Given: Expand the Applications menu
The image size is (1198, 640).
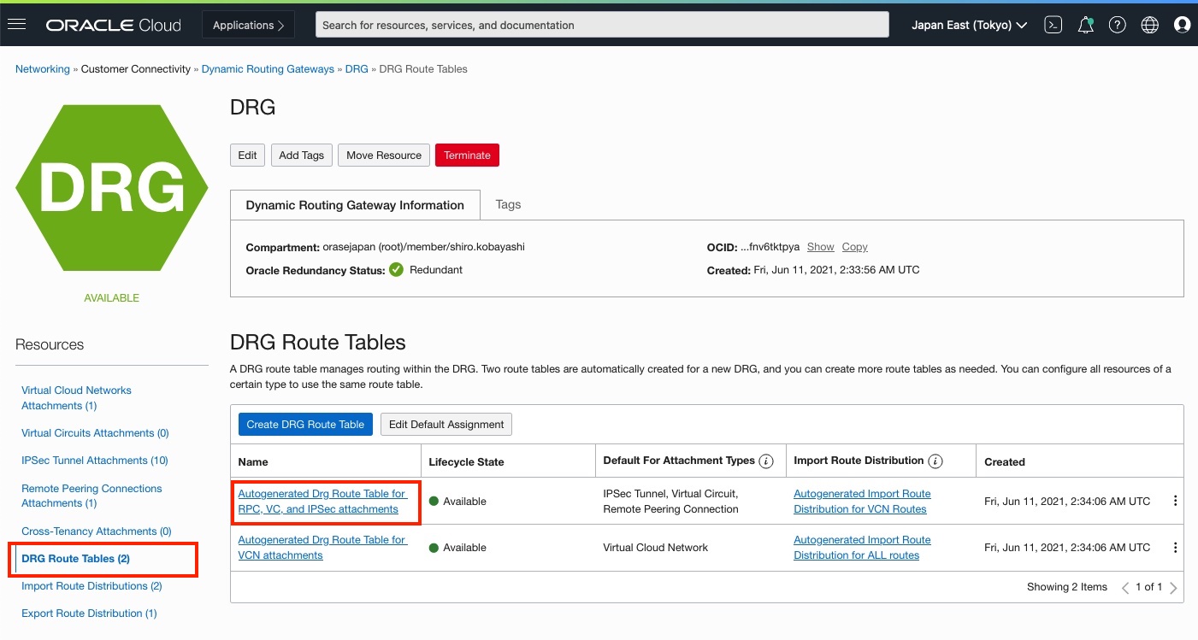Looking at the screenshot, I should tap(248, 24).
